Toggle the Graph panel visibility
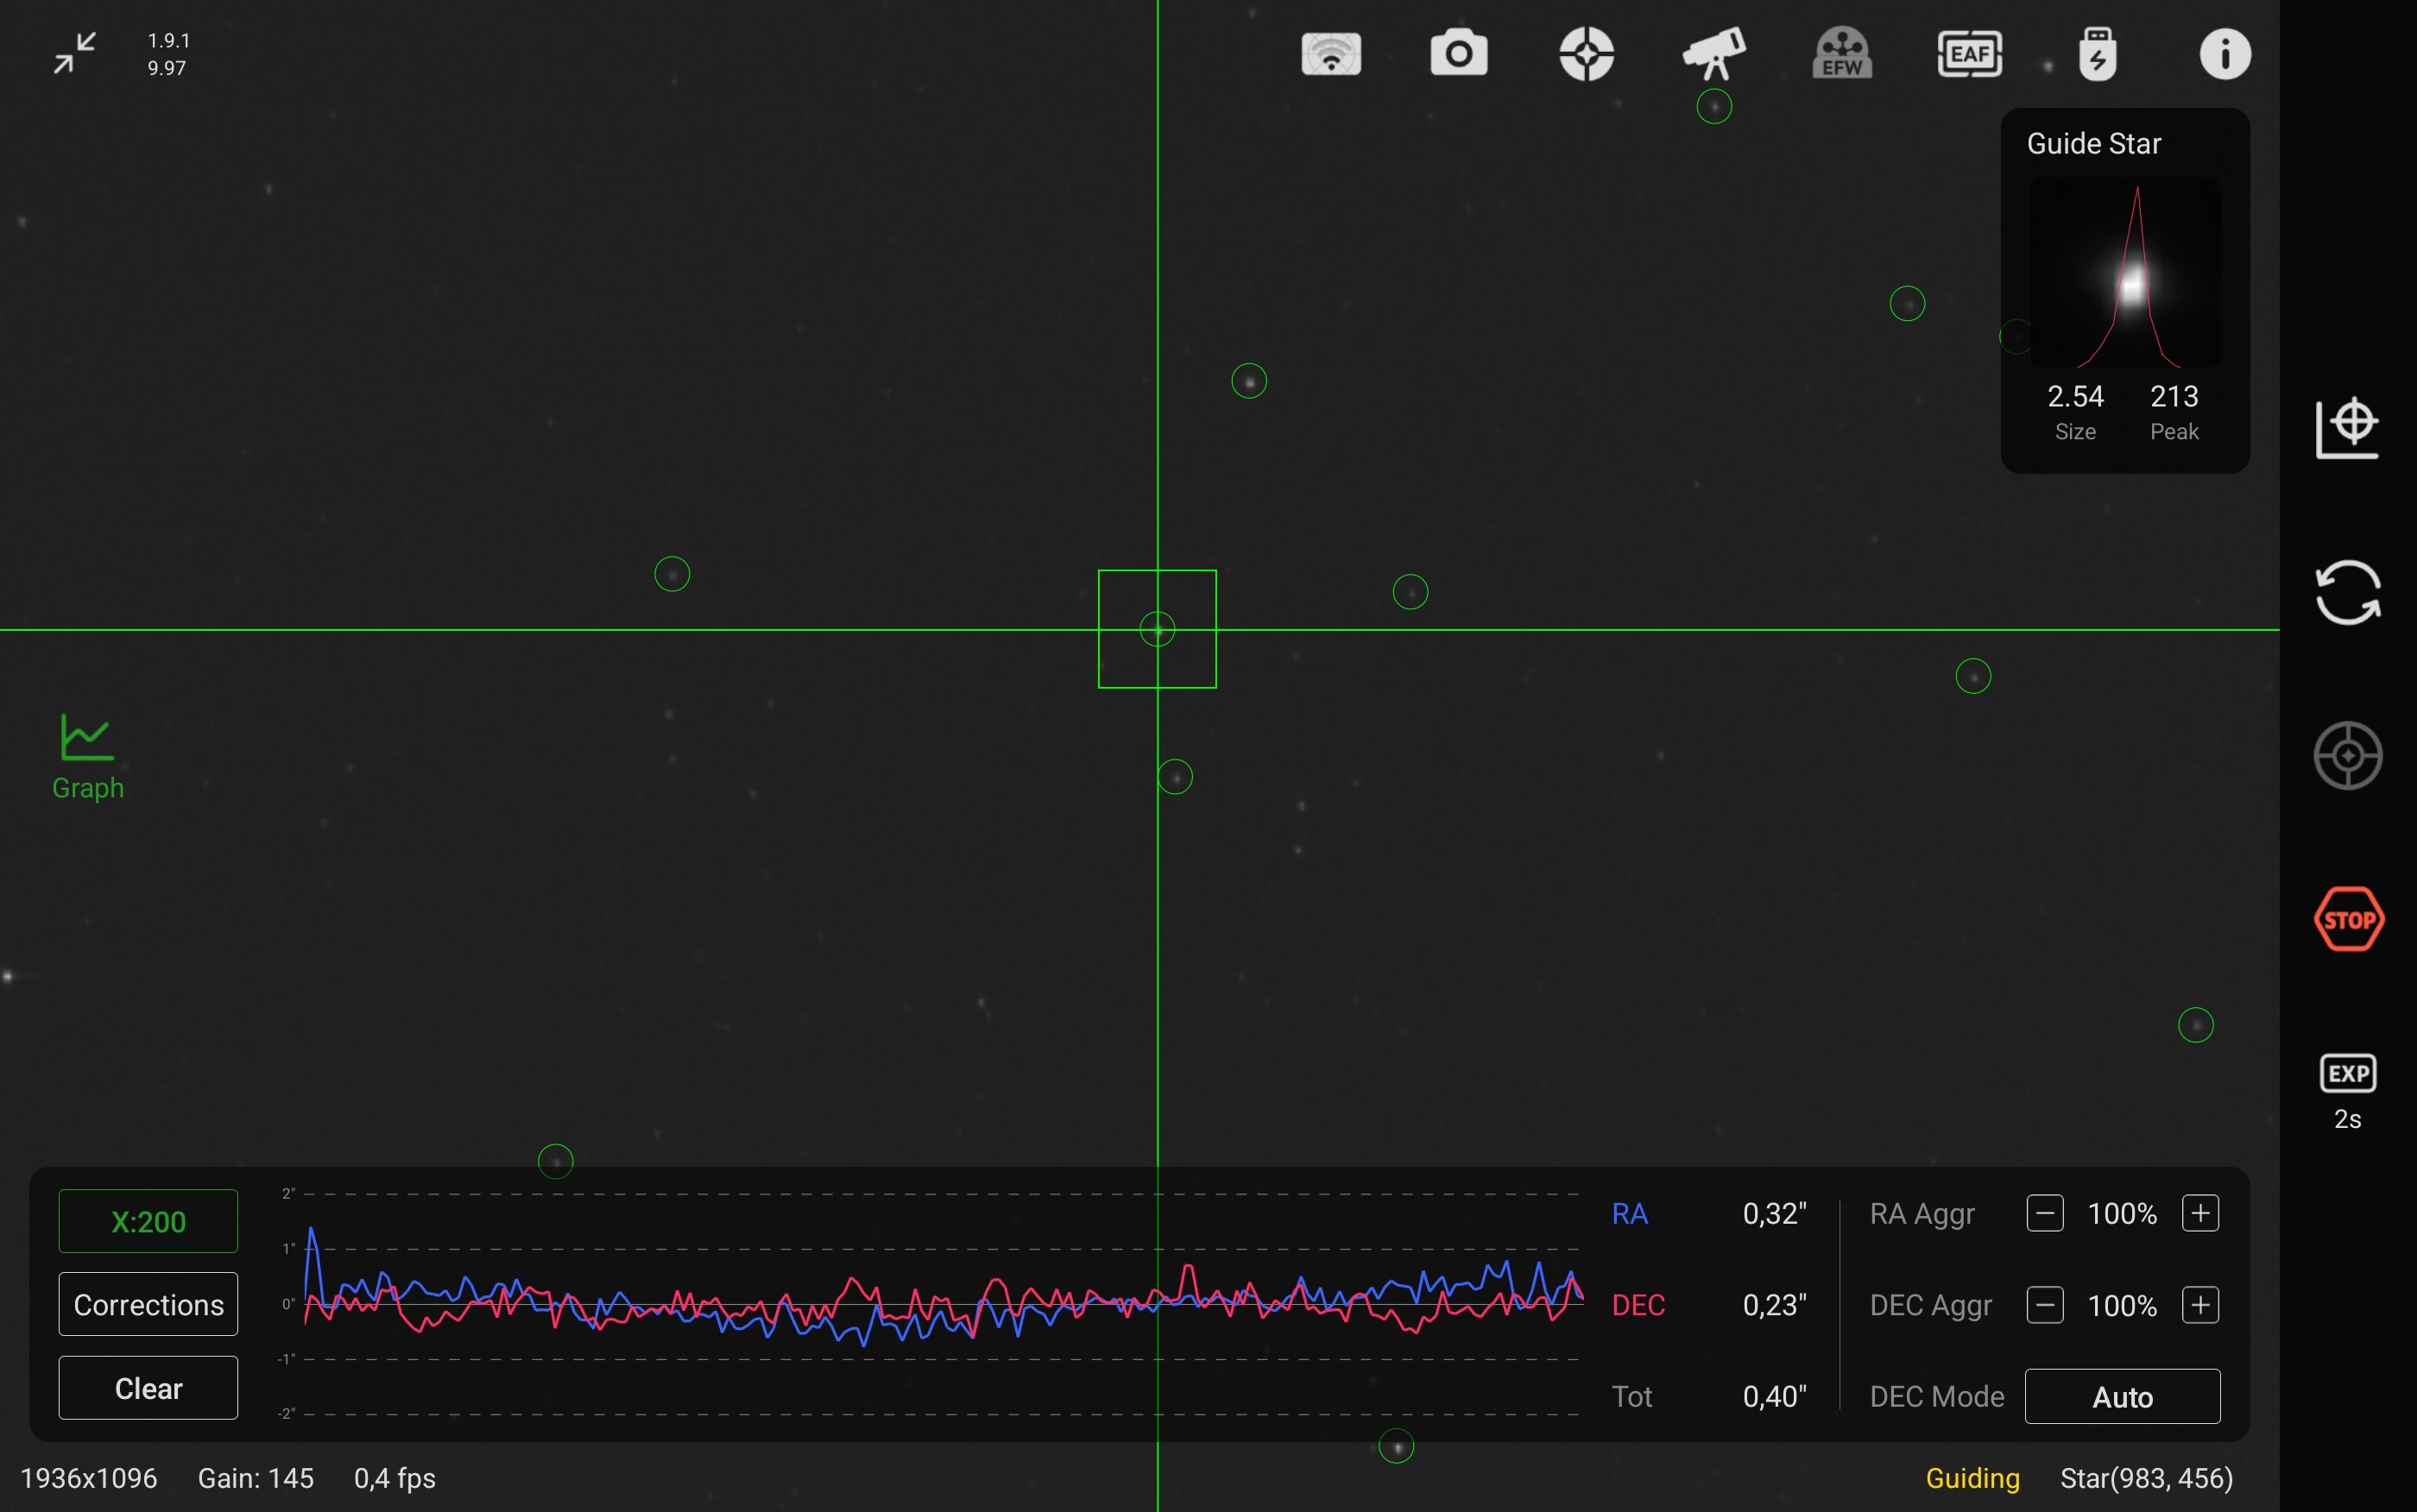 (x=88, y=757)
